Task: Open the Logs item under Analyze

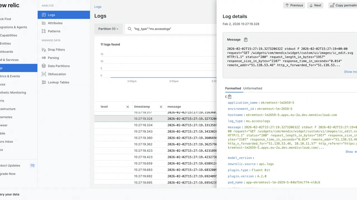Action: (x=64, y=15)
